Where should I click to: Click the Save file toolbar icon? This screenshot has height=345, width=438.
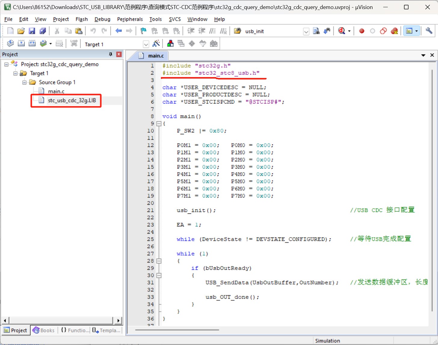(32, 31)
